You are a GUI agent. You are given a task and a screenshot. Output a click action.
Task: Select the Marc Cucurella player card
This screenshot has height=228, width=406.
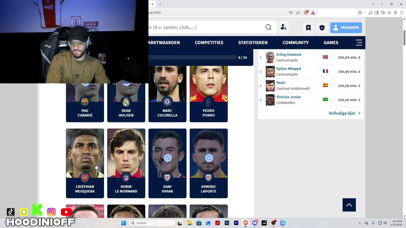tap(167, 94)
